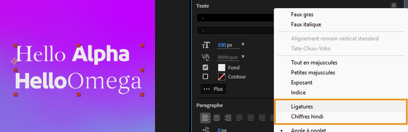Select right align paragraph icon

point(228,118)
